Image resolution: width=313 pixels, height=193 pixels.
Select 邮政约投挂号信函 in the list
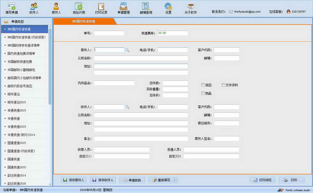pos(25,86)
